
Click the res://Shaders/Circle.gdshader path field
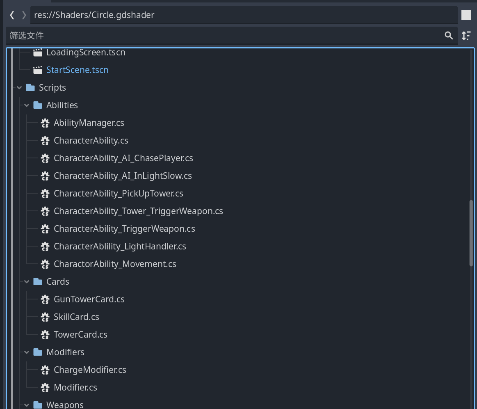[244, 15]
